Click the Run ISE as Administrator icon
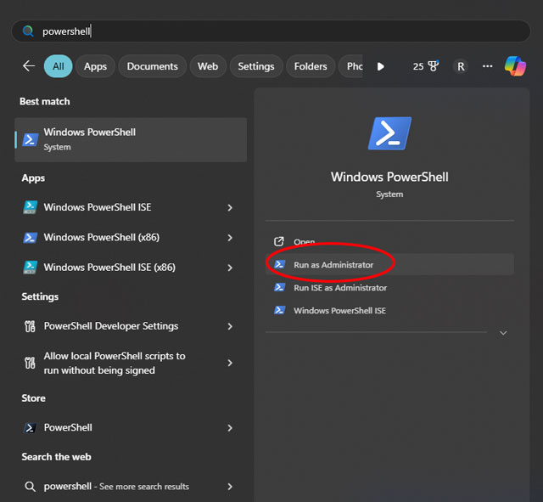The width and height of the screenshot is (543, 502). (x=279, y=287)
